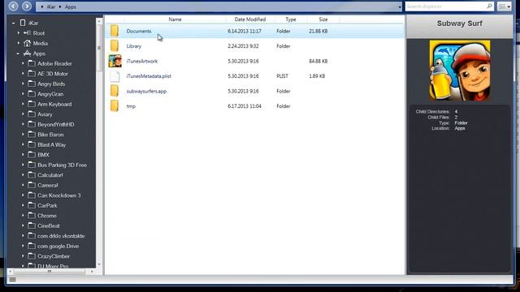This screenshot has width=520, height=292.
Task: Click the tree horizontal scrollbar right arrow
Action: coord(92,272)
